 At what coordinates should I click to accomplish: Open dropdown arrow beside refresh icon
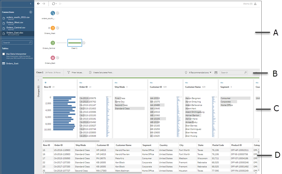[56, 4]
